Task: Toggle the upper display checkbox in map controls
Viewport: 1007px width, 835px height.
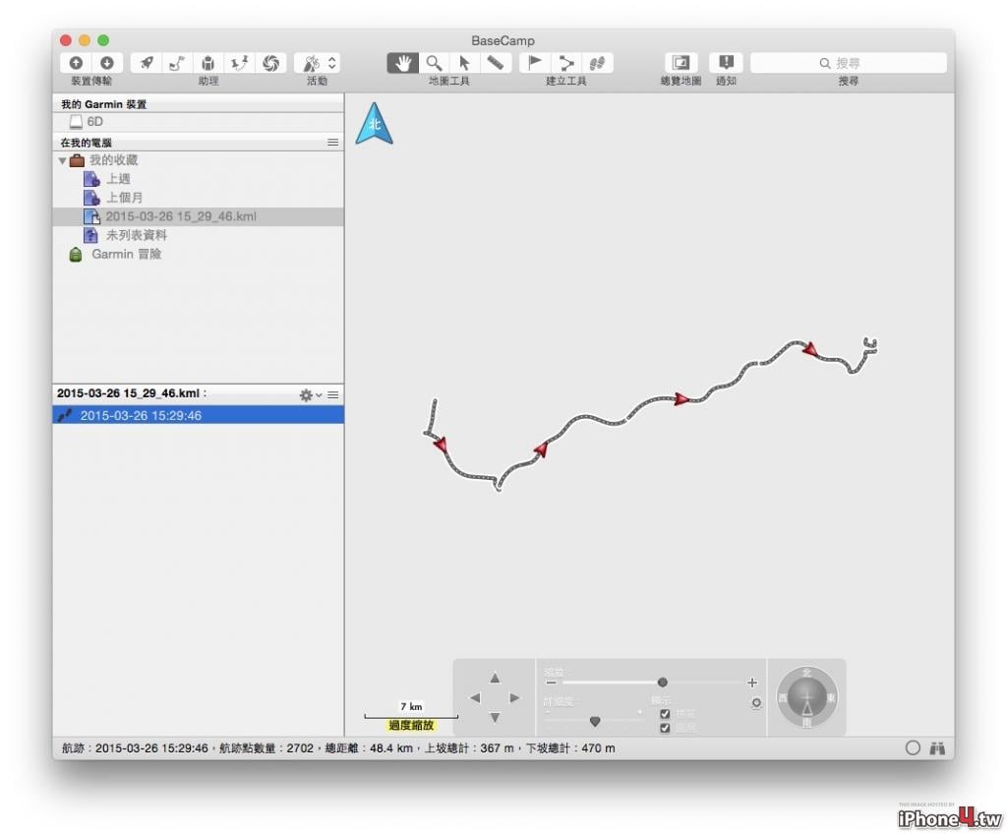Action: [665, 714]
